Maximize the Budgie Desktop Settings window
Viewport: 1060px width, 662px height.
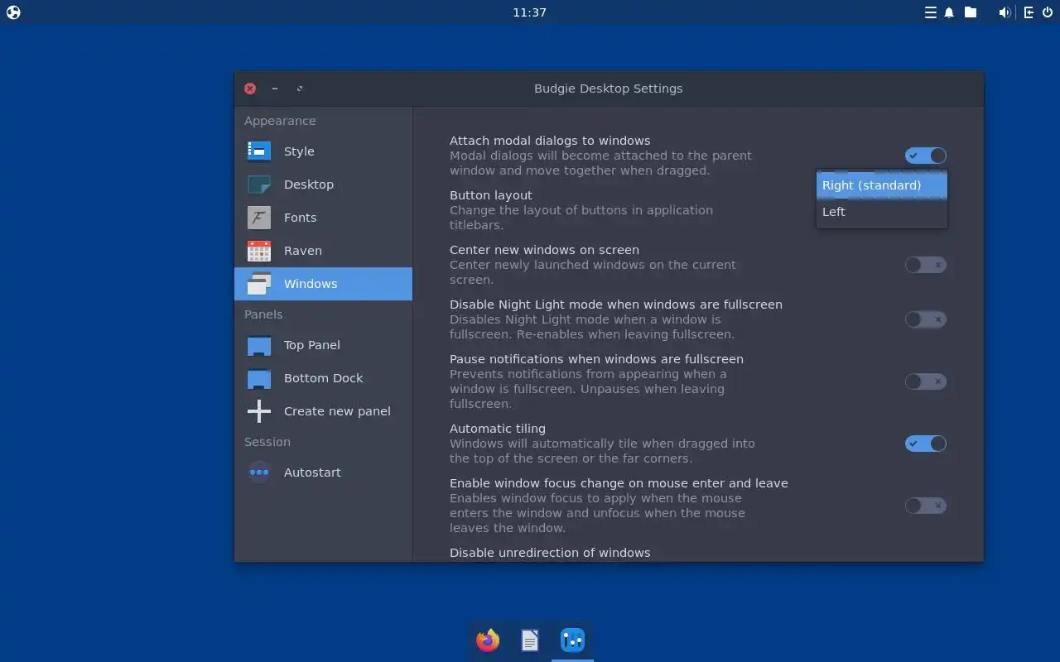click(x=300, y=89)
